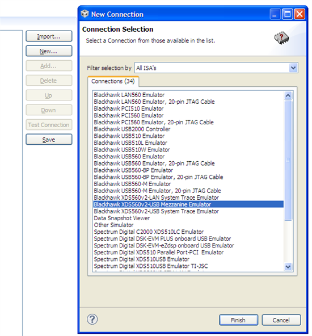This screenshot has height=336, width=312.
Task: Click the Cancel button
Action: 281,320
